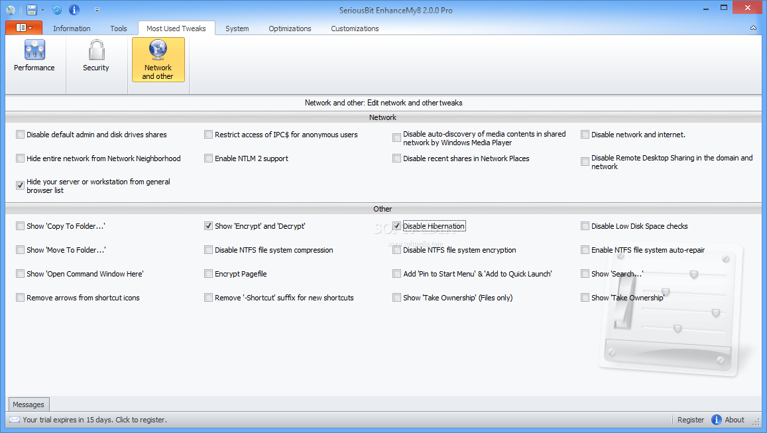Check Add 'Pin to Start Menu' & 'Add to Quick Launch'

396,274
